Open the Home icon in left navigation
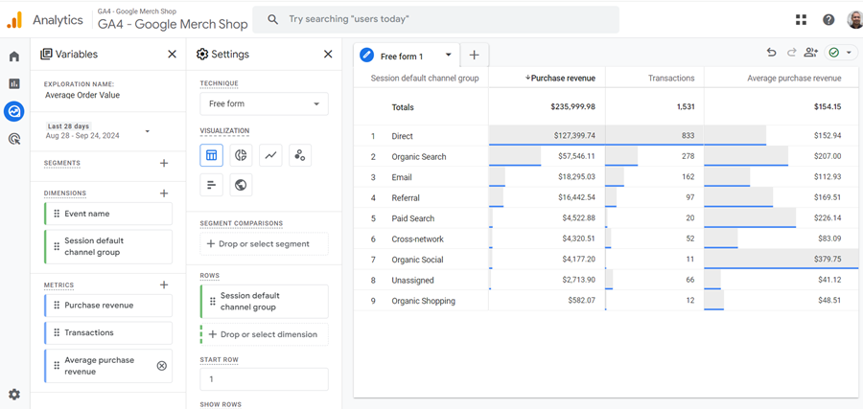 click(14, 57)
